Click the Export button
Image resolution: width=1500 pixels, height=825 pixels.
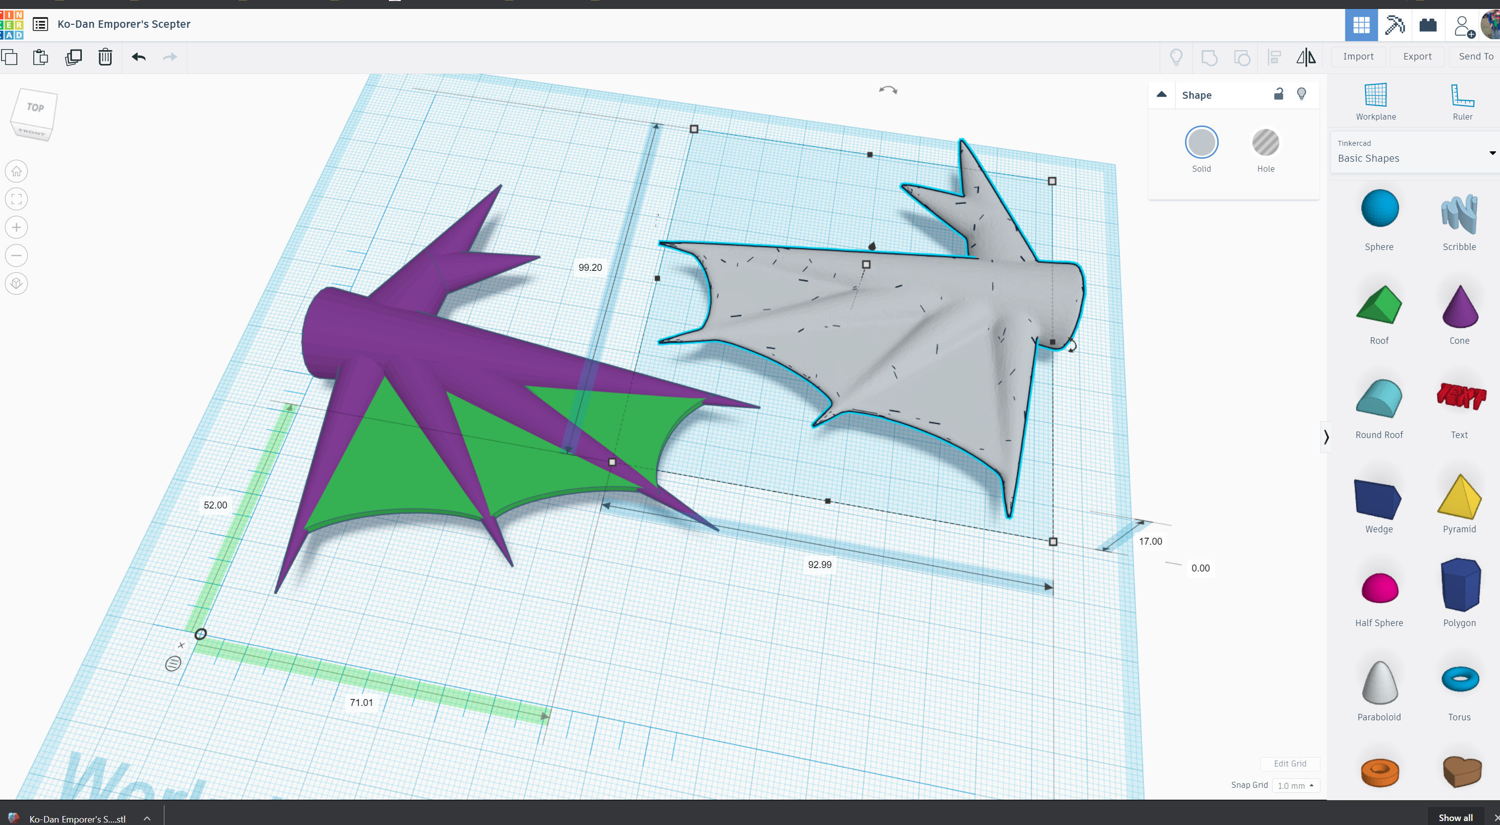[x=1417, y=57]
